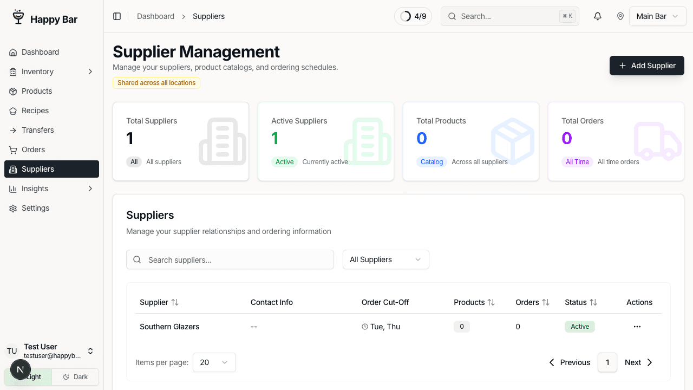Open the All Suppliers filter dropdown
Viewport: 693px width, 390px height.
pyautogui.click(x=385, y=259)
